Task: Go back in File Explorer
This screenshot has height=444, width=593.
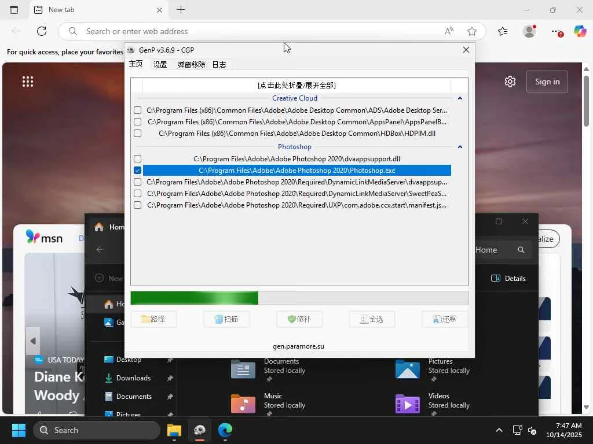Action: click(x=100, y=250)
